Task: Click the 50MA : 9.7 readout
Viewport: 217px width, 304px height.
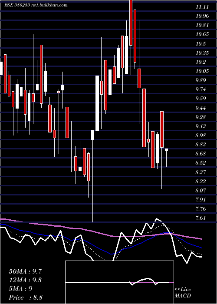Action: [25, 271]
